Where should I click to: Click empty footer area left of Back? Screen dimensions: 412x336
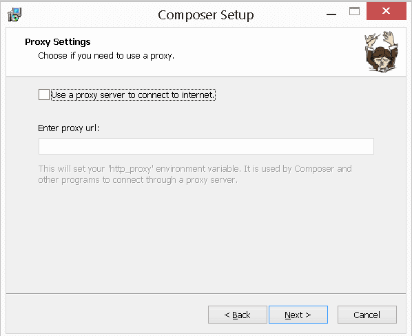pos(105,315)
